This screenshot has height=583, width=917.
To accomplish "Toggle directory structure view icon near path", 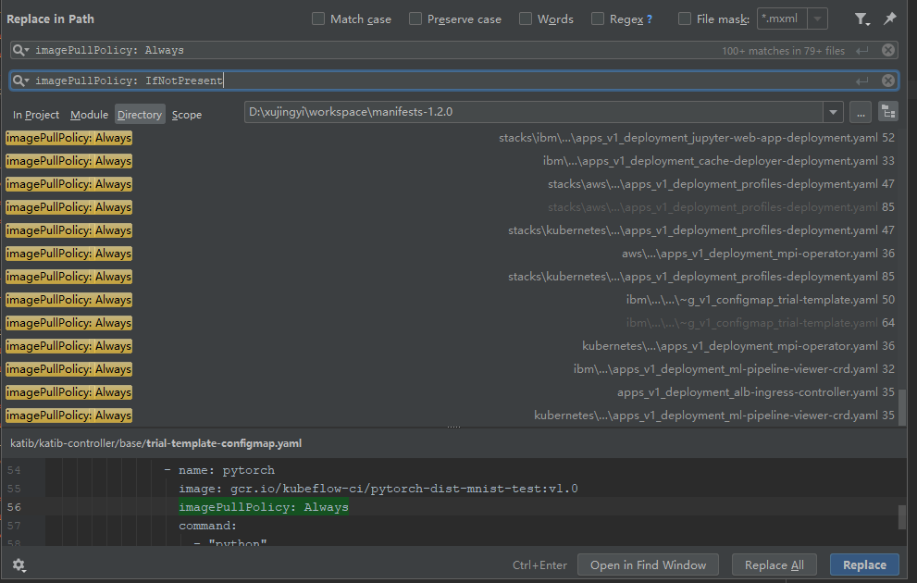I will (x=890, y=111).
